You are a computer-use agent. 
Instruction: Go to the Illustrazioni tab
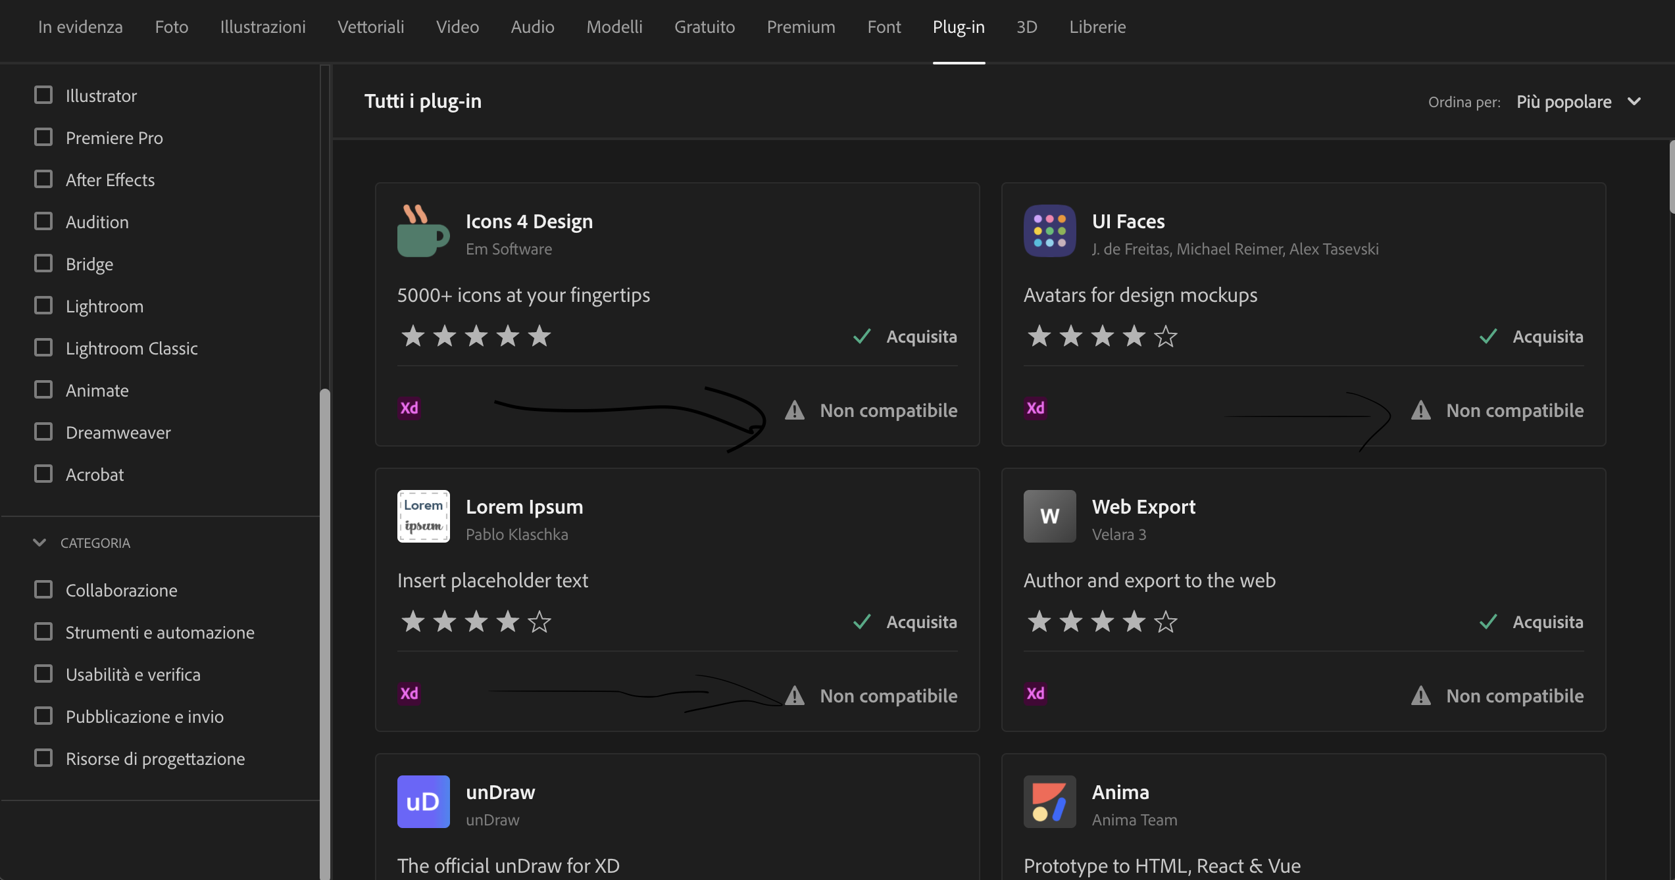pyautogui.click(x=263, y=27)
